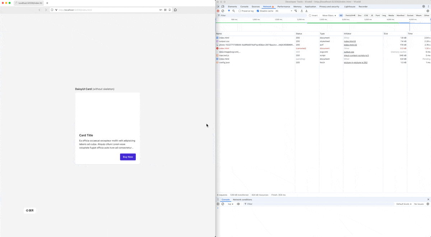Create live expression with eye icon
Viewport: 431px width, 237px height.
point(238,204)
